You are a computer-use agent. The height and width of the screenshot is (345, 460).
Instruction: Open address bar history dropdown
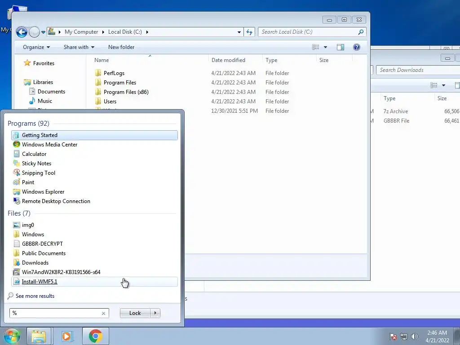[239, 32]
